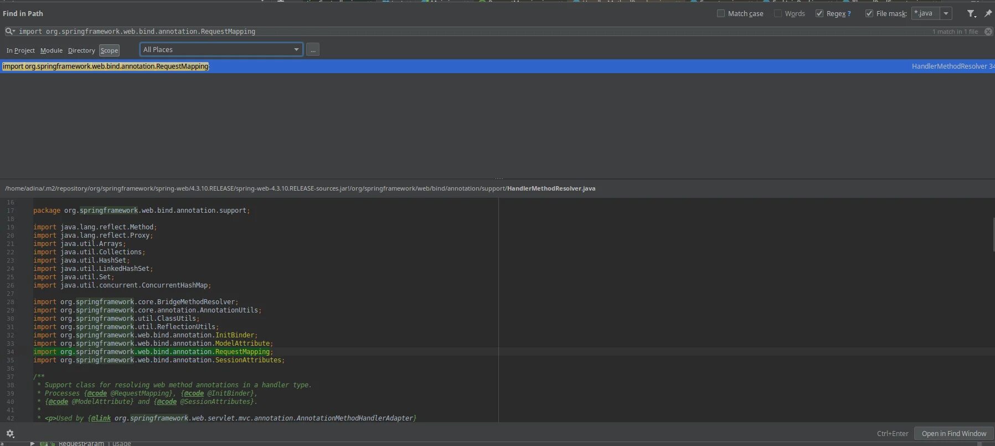Open the search history magnifier icon

9,32
